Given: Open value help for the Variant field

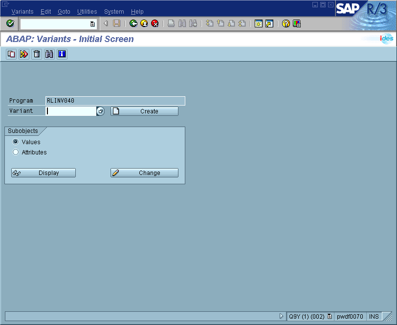Looking at the screenshot, I should tap(101, 111).
